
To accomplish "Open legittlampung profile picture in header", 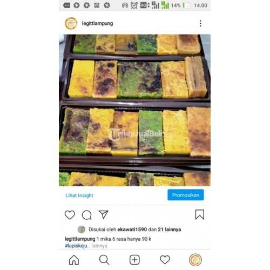I will [71, 23].
